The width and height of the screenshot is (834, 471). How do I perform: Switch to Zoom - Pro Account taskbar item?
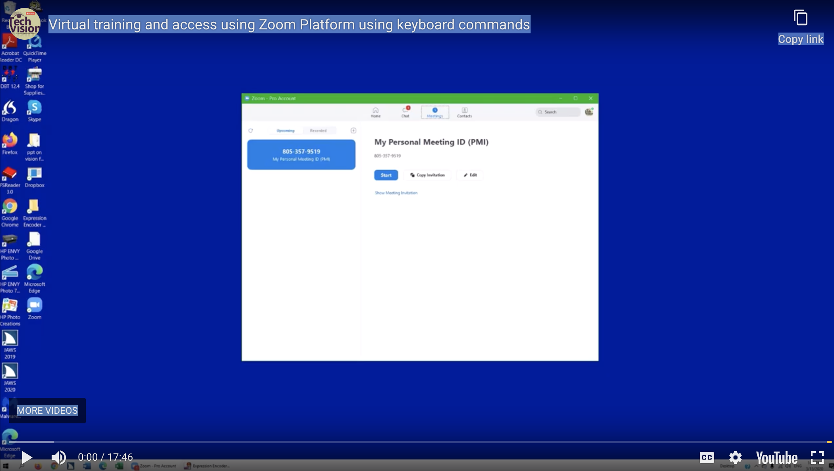pos(154,466)
